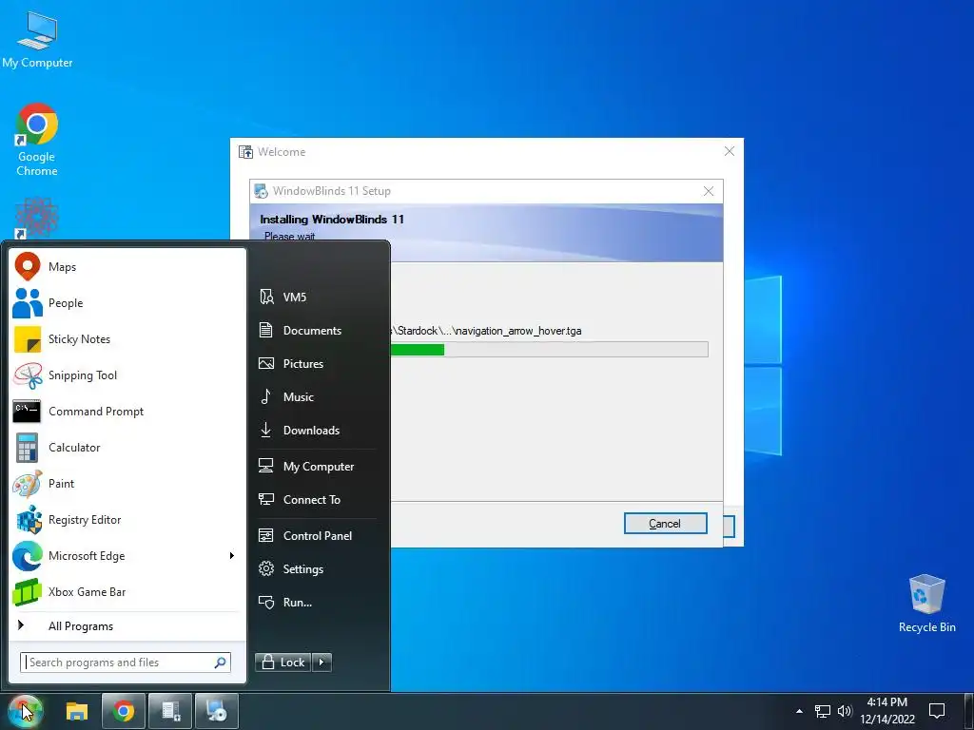Expand All Programs list

[x=127, y=625]
